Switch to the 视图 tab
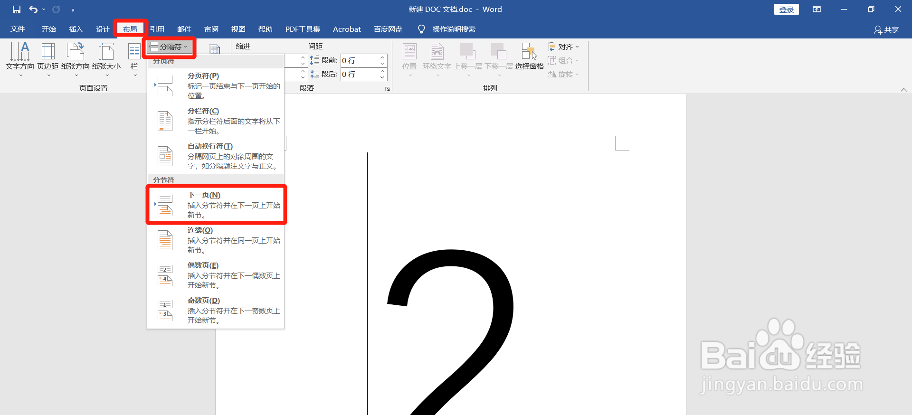This screenshot has height=415, width=912. (238, 29)
